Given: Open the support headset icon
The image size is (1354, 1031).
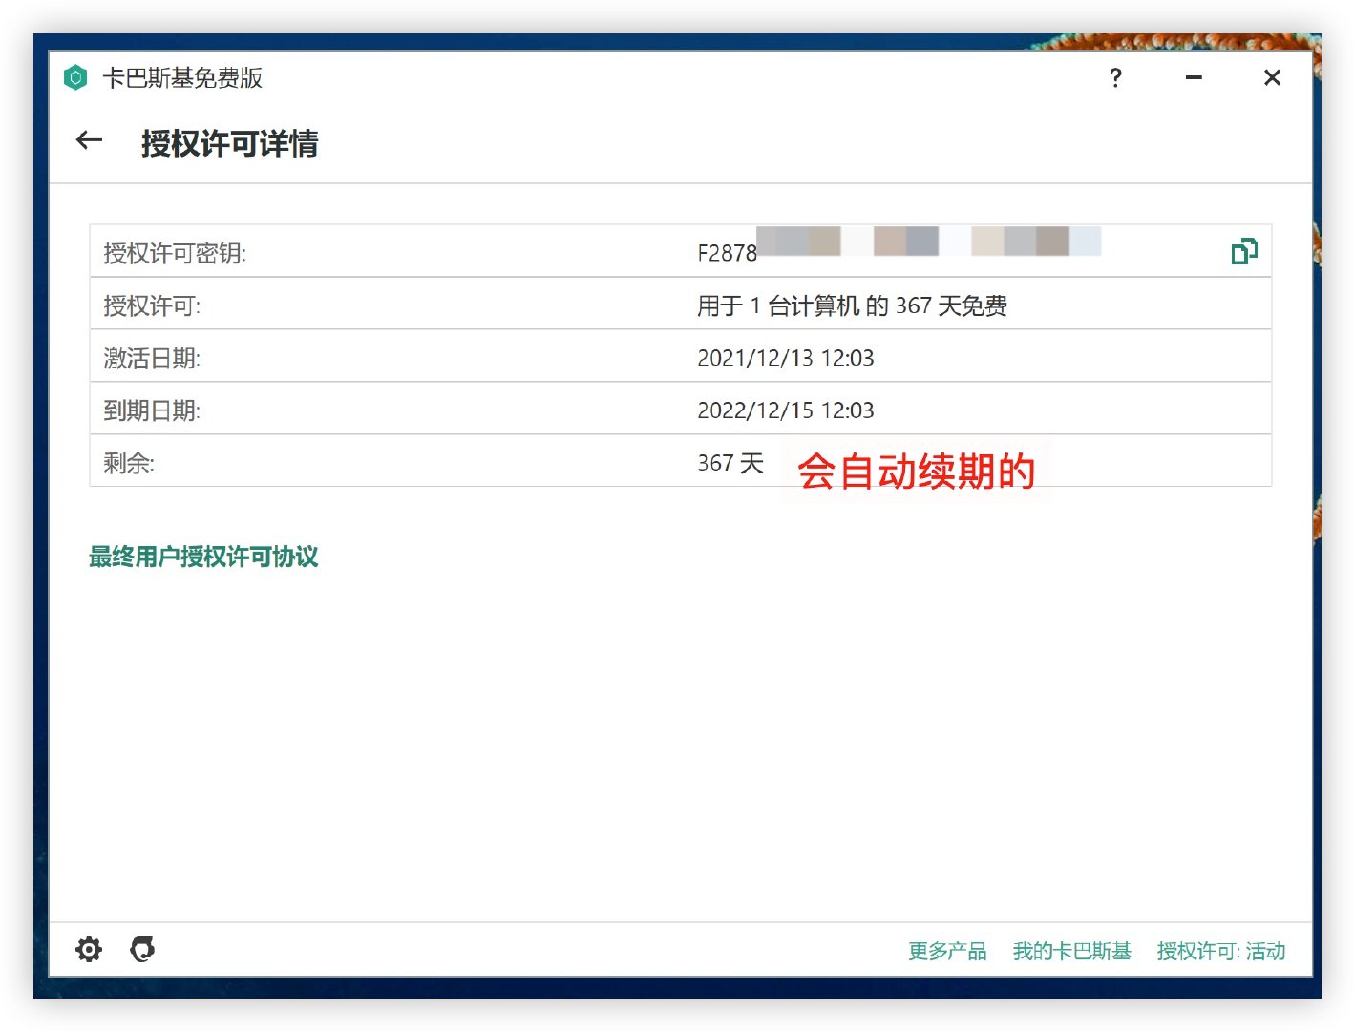Looking at the screenshot, I should [142, 950].
